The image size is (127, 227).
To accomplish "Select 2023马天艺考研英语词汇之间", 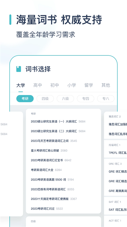I will 54,141.
